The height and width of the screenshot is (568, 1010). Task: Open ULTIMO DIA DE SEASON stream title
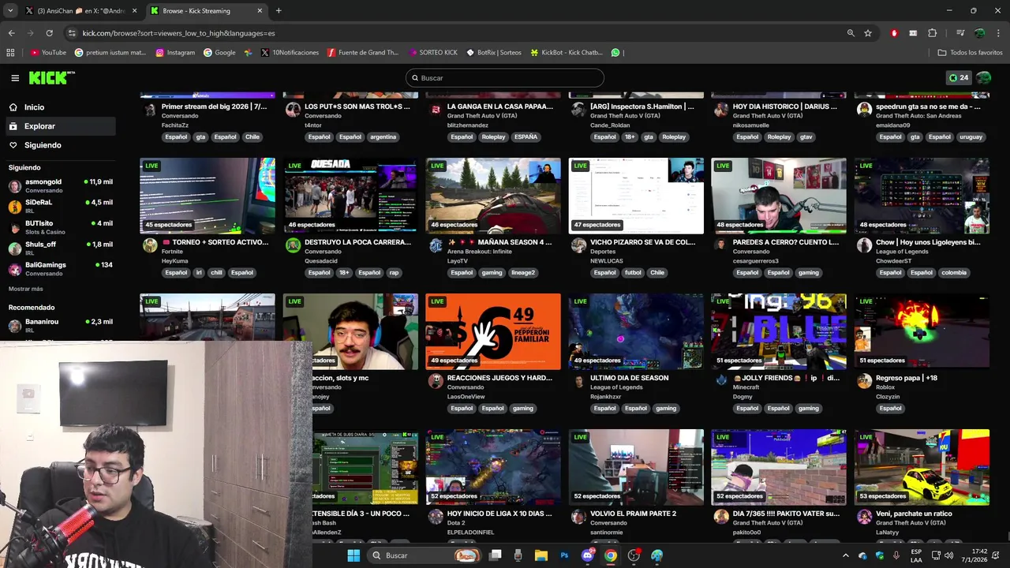coord(630,378)
